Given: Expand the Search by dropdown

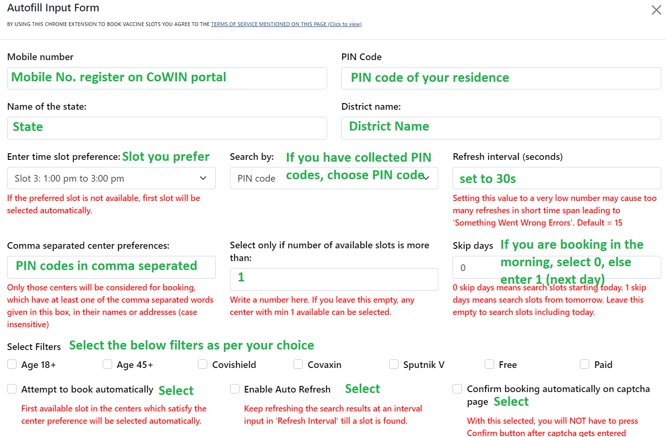Looking at the screenshot, I should pos(334,178).
